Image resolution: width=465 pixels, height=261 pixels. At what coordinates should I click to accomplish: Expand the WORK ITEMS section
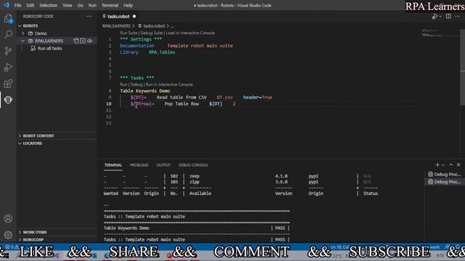click(x=20, y=232)
